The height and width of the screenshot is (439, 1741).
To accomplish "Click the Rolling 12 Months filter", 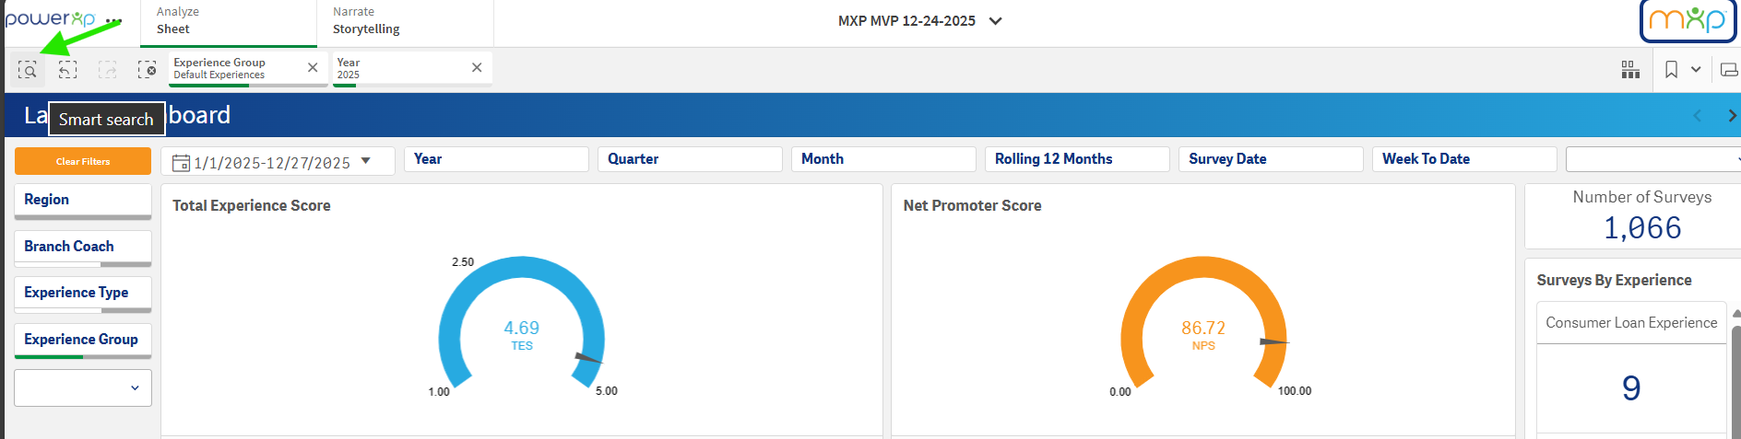I will tap(1076, 159).
